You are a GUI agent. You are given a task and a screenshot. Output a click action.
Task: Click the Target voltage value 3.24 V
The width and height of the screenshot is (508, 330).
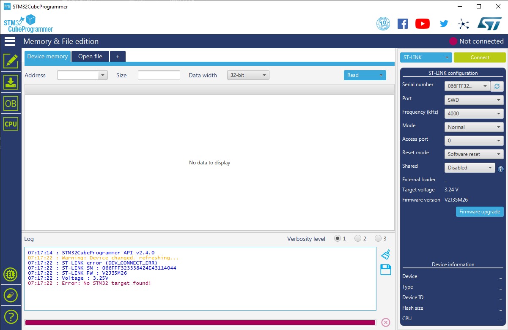pos(451,190)
